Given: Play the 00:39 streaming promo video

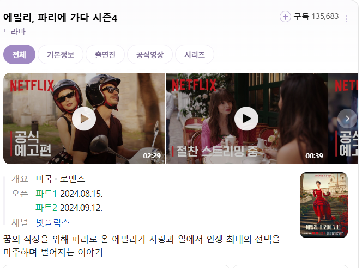Looking at the screenshot, I should tap(246, 119).
